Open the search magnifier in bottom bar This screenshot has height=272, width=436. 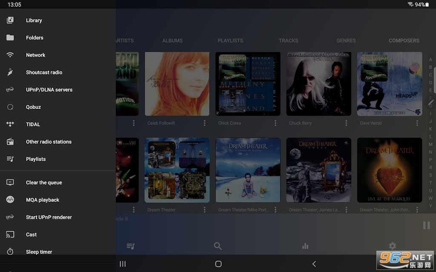(218, 246)
